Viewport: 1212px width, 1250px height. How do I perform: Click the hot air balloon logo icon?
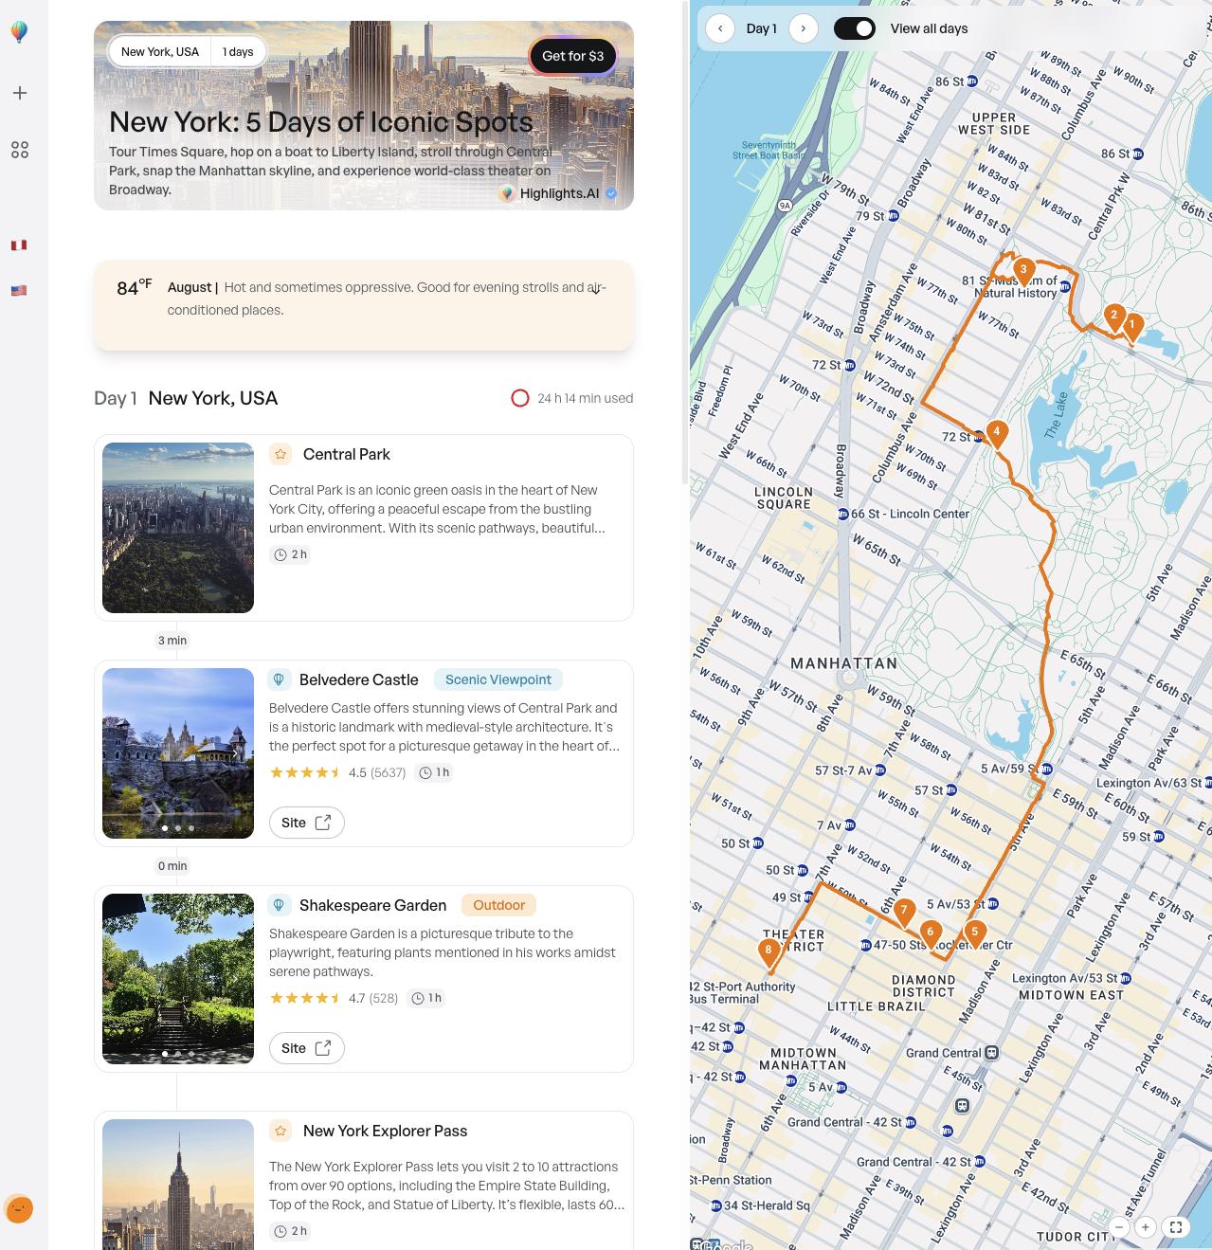click(19, 32)
